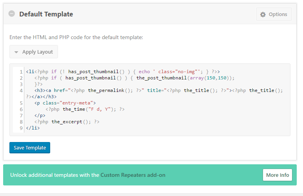The image size is (303, 196).
Task: Click the Default Template heading
Action: 46,14
